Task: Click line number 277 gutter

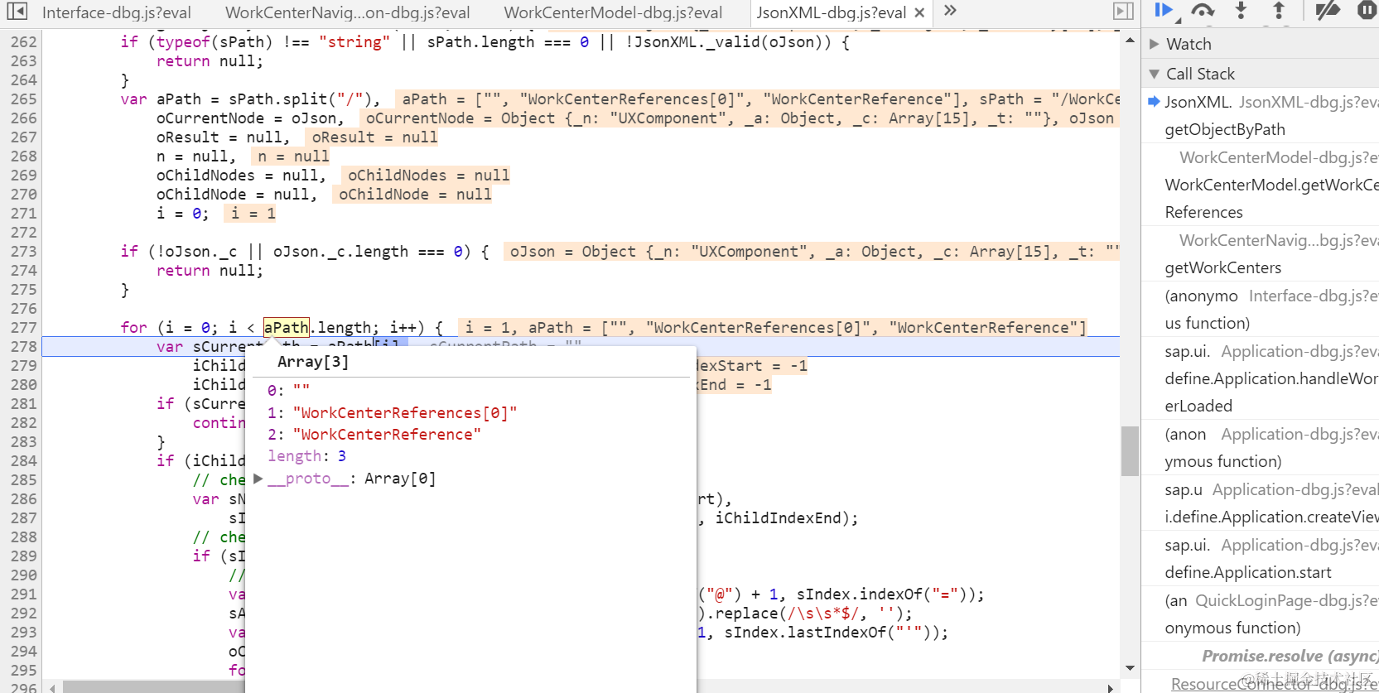Action: pos(23,328)
